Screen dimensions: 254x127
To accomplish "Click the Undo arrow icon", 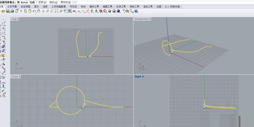I will 34,11.
